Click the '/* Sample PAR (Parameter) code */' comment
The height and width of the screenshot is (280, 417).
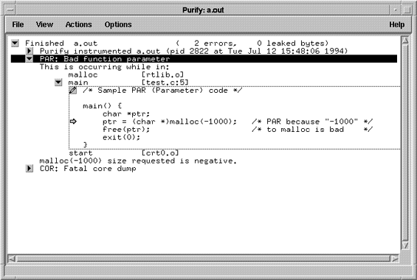click(x=162, y=91)
